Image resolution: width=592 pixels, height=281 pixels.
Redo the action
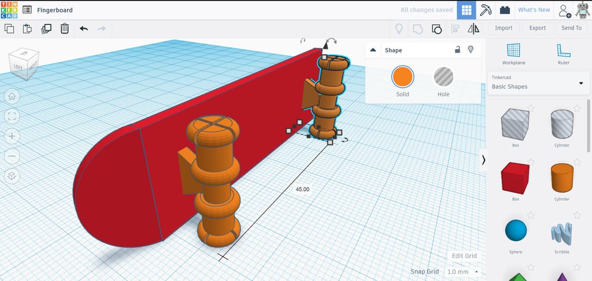click(x=102, y=29)
